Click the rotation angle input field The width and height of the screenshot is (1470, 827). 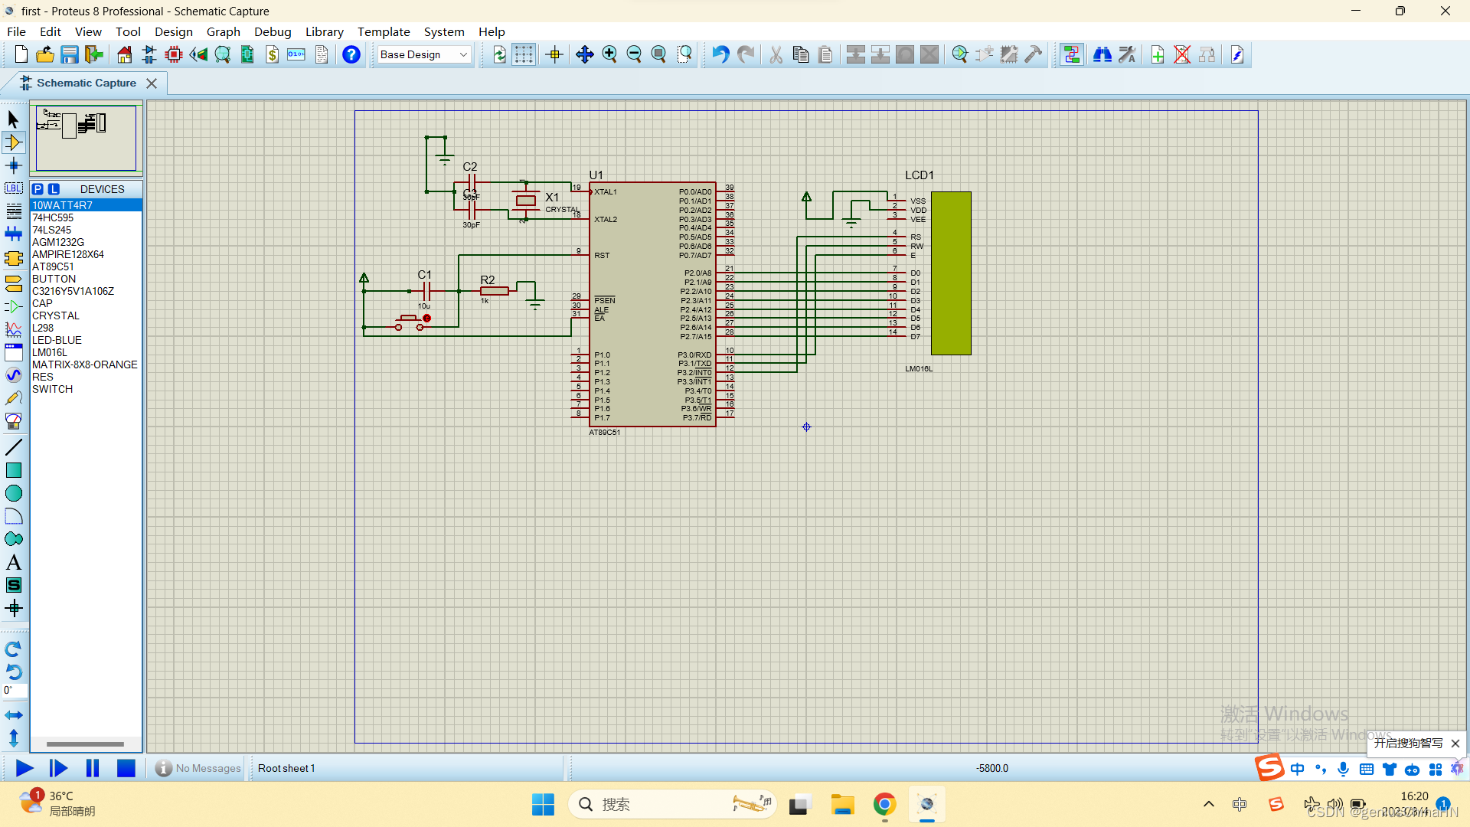15,691
